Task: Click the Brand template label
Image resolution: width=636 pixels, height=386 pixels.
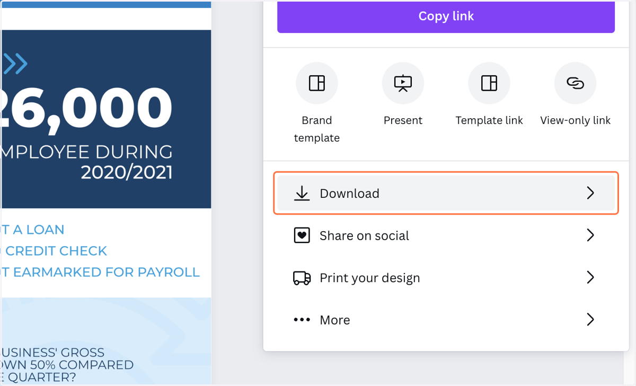Action: 317,129
